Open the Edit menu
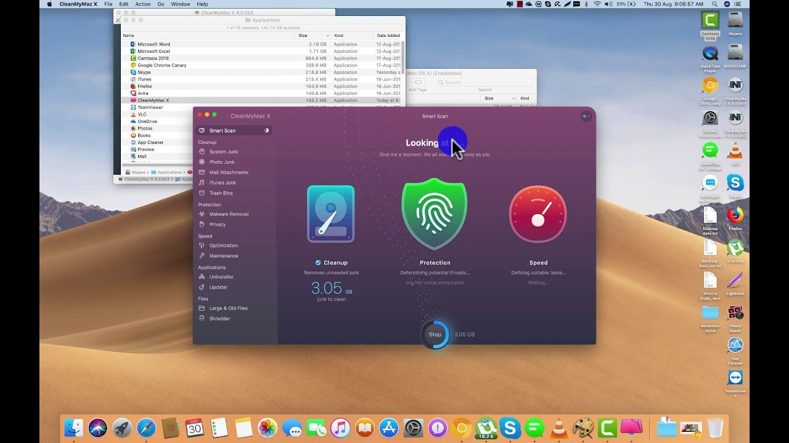 [124, 4]
